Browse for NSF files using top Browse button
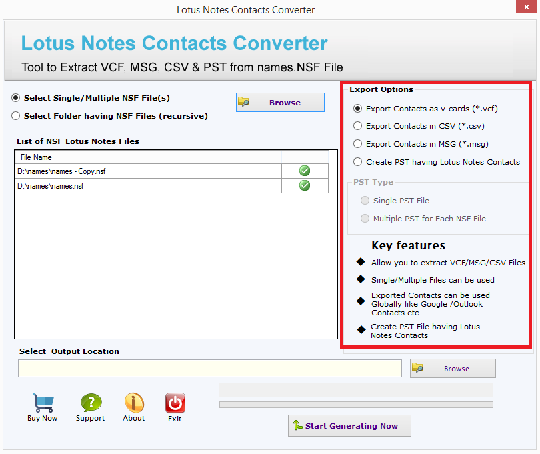This screenshot has width=540, height=454. coord(280,102)
